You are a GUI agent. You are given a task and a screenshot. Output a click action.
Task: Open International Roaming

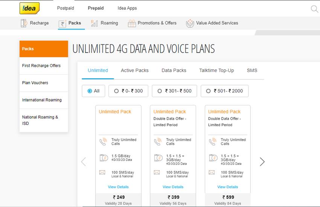click(x=44, y=100)
